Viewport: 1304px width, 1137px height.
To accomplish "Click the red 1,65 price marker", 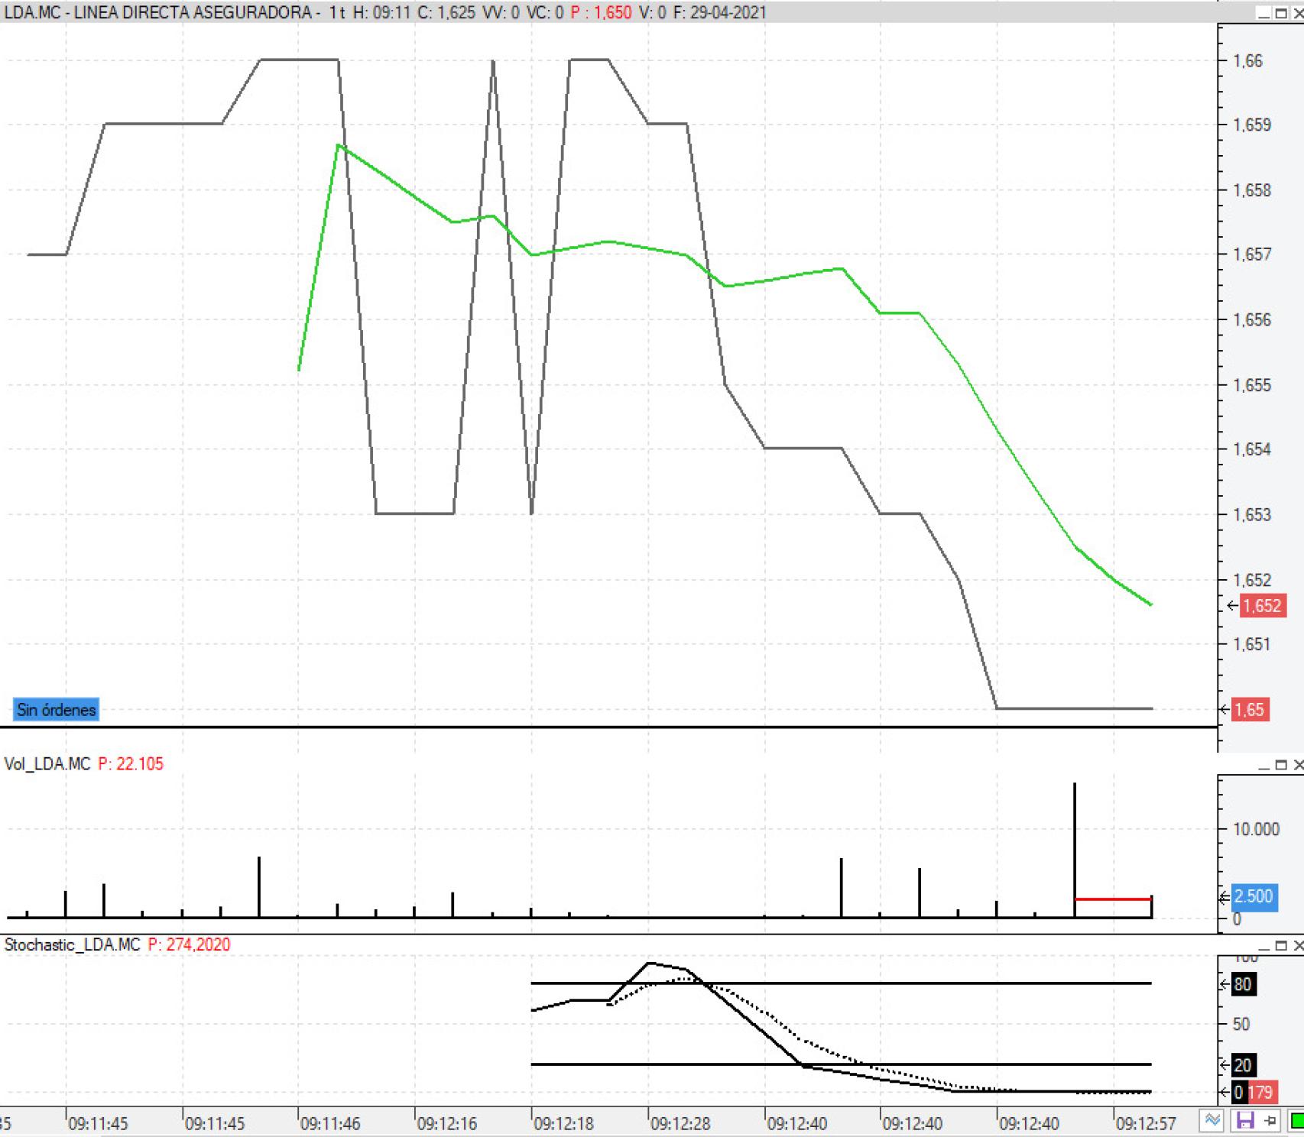I will (x=1250, y=710).
